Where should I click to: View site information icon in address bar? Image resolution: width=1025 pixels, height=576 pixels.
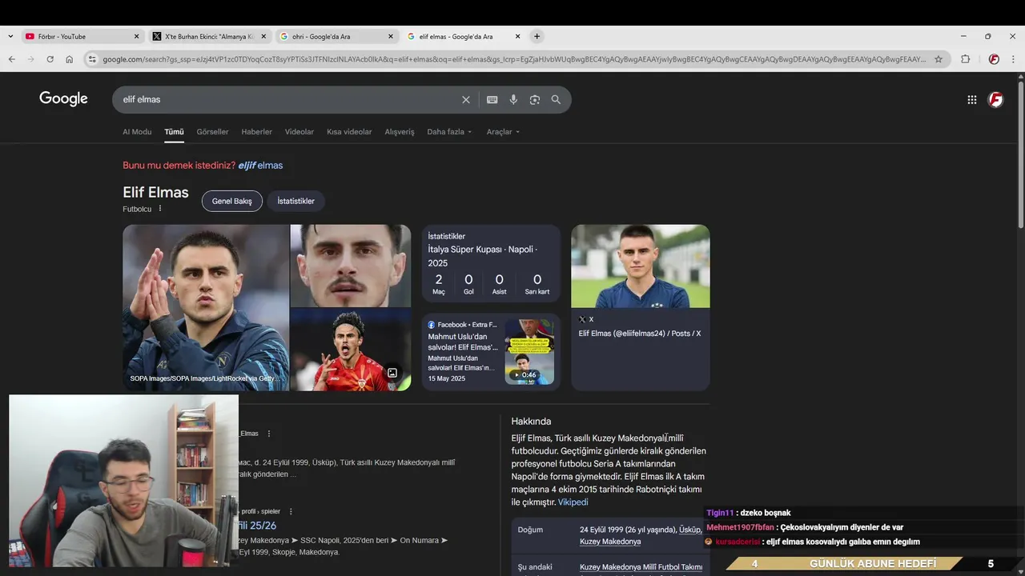[93, 59]
